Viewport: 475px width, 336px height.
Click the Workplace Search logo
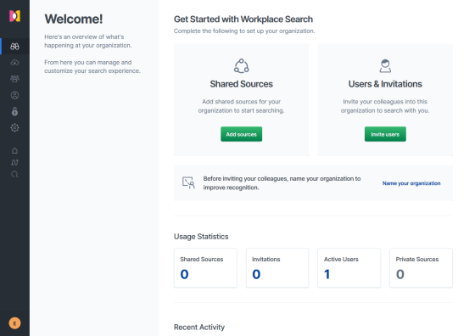click(14, 16)
